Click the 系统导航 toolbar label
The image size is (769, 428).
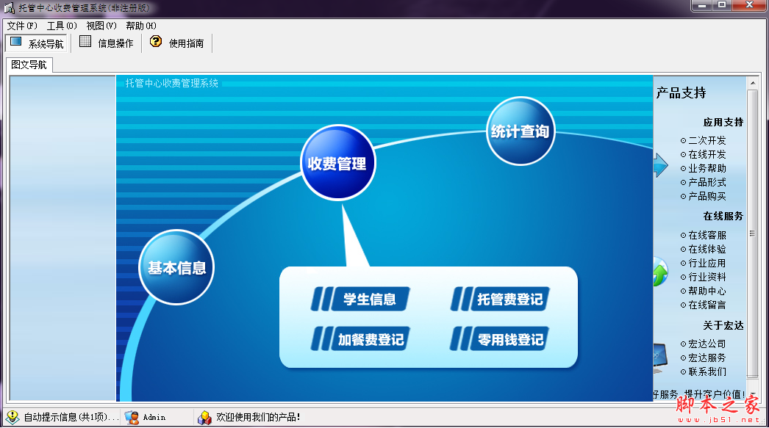(x=46, y=44)
